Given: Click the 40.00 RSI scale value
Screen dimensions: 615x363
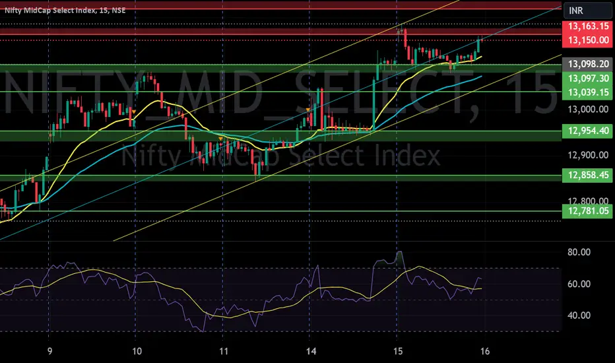Looking at the screenshot, I should [579, 315].
